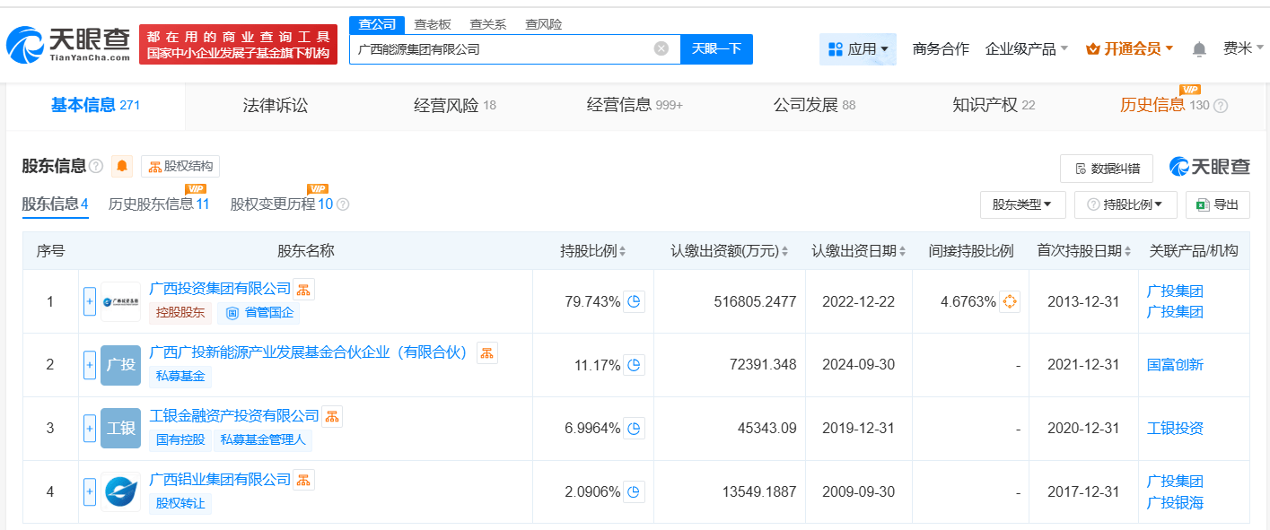1270x530 pixels.
Task: Open the equity chart icon for 广西投资集团有限公司
Action: tap(304, 289)
